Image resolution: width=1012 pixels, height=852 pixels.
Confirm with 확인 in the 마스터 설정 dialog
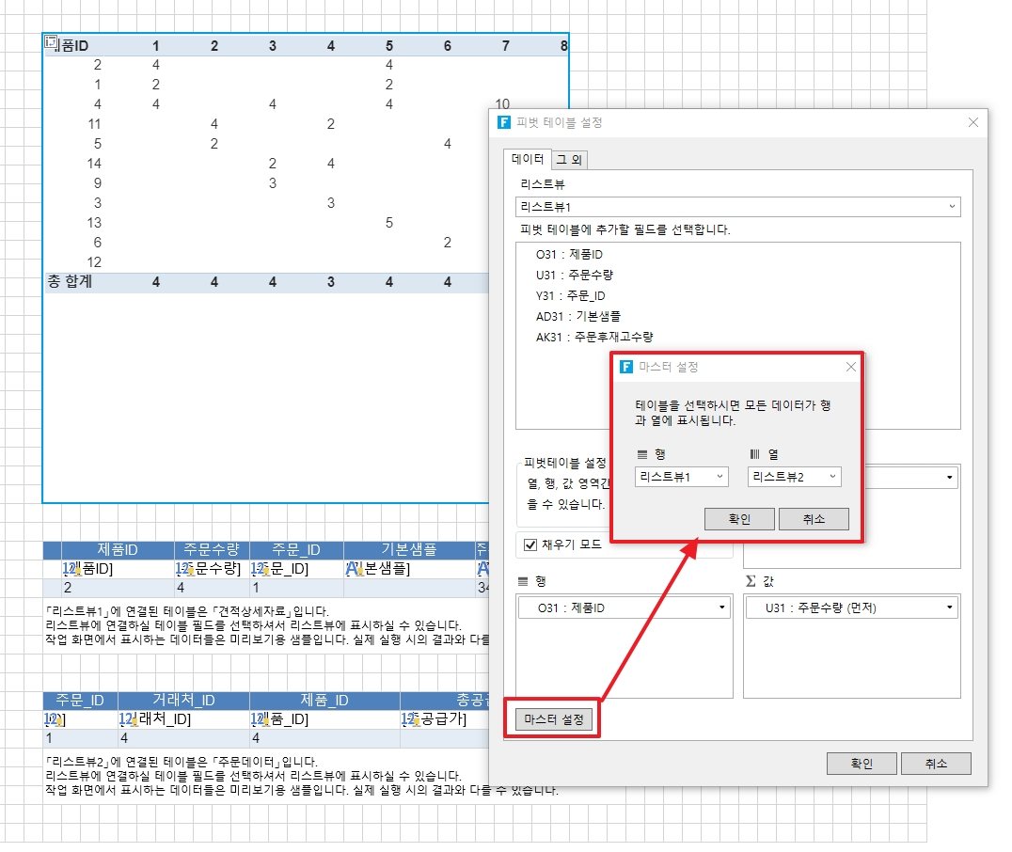(739, 519)
